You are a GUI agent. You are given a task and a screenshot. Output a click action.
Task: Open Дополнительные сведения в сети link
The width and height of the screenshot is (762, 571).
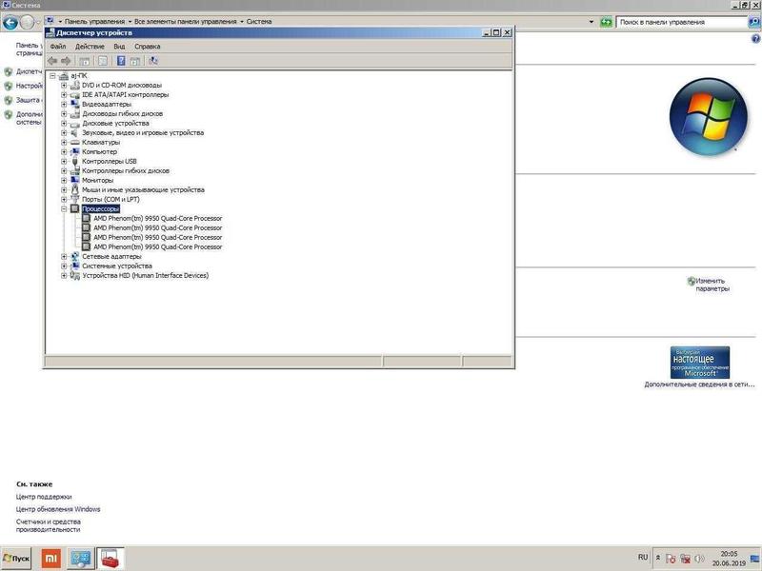[700, 384]
